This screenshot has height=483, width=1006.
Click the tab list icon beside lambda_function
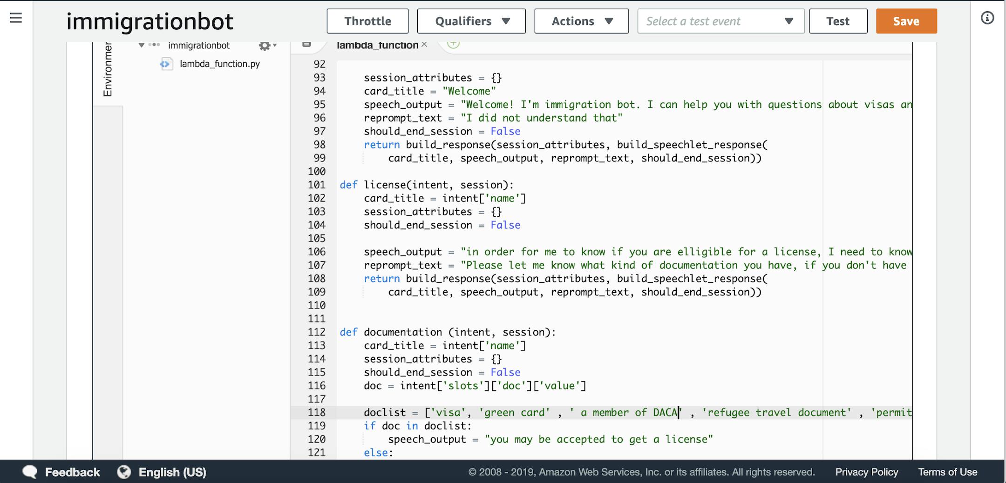pos(306,44)
